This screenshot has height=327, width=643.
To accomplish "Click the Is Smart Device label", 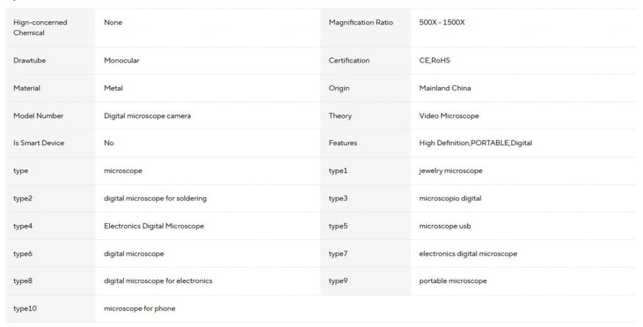I will click(38, 143).
